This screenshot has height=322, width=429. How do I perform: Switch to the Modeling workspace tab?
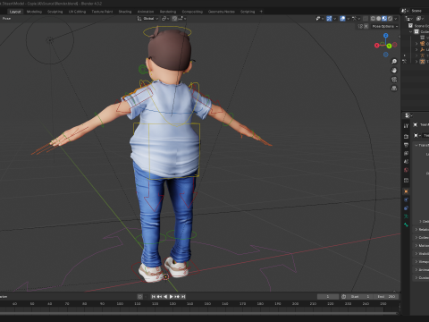pyautogui.click(x=34, y=12)
